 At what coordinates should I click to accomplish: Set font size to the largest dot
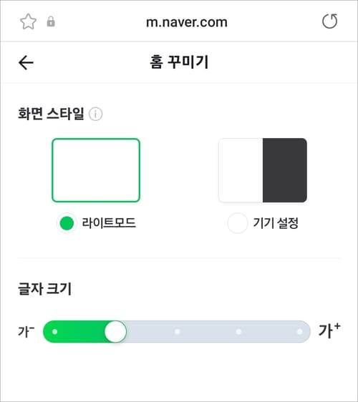tap(299, 332)
